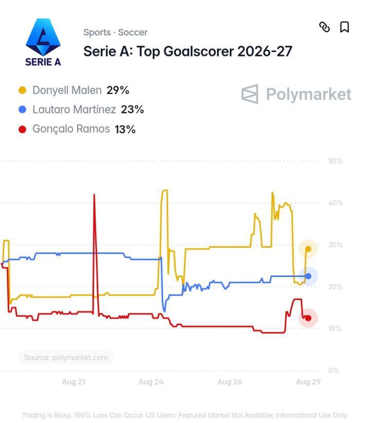The image size is (370, 423).
Task: Select the red Gonçalo Ramos legend dot
Action: 23,129
